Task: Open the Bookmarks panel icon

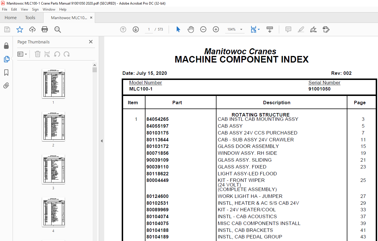Action: (x=6, y=73)
